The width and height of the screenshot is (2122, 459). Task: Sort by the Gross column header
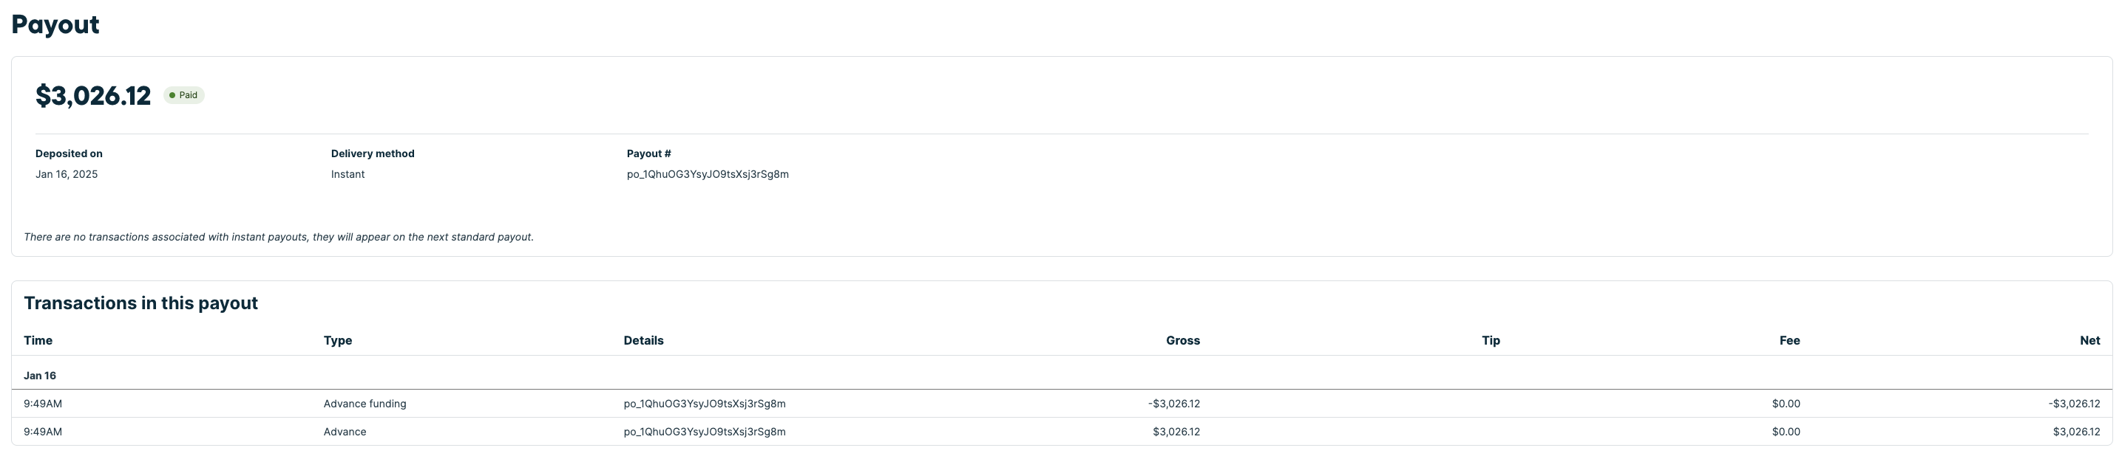(x=1183, y=340)
